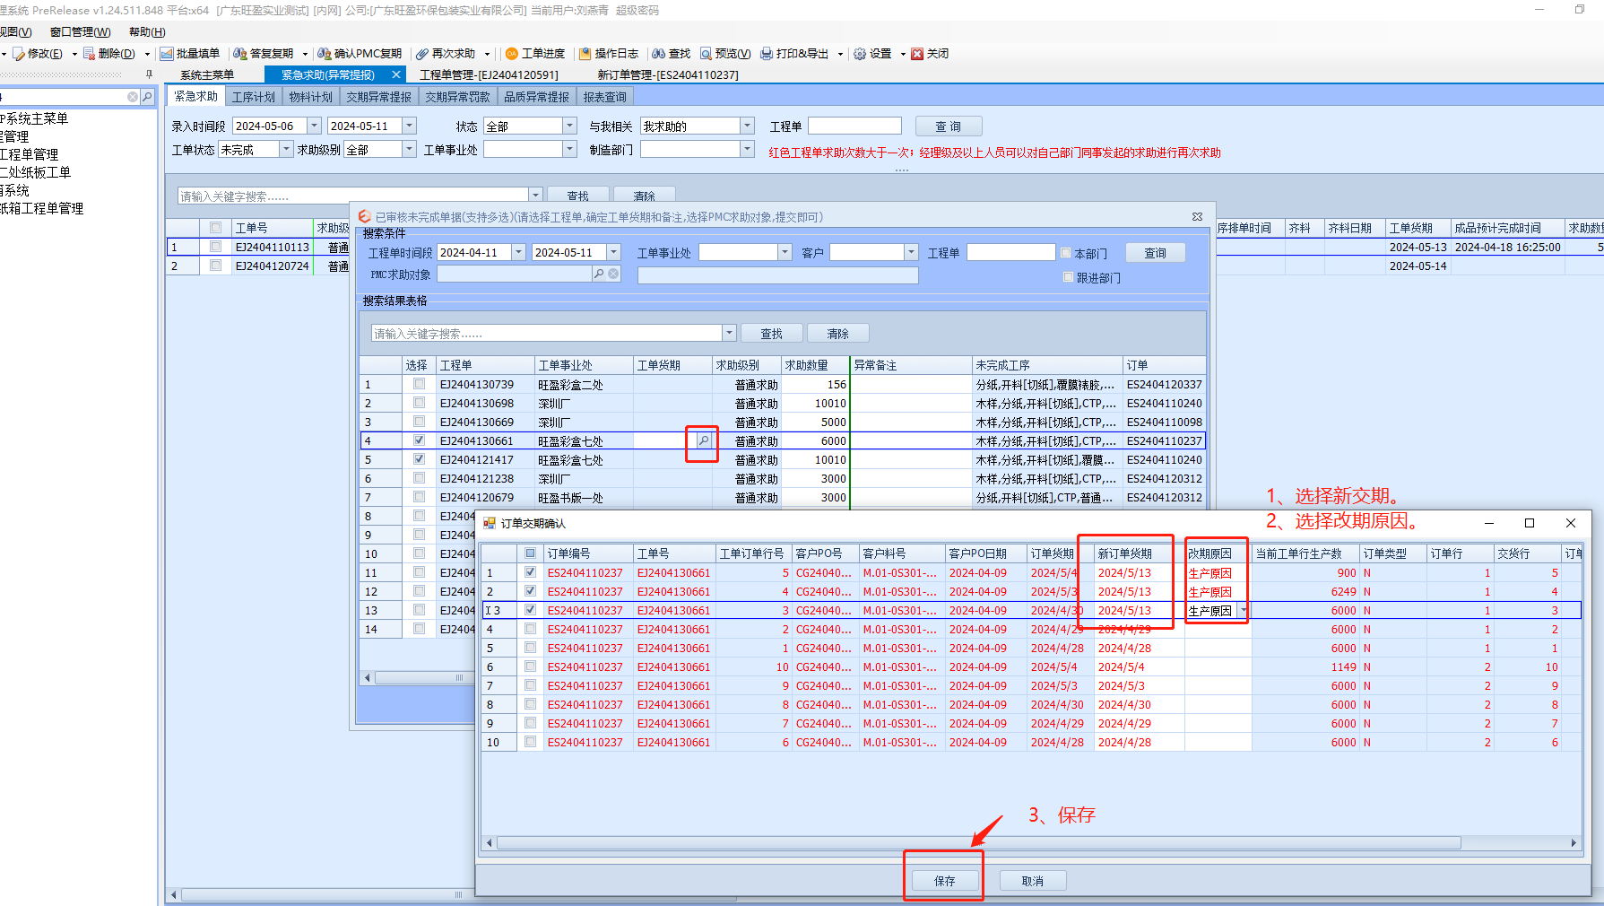Open 工单进度 work order progress
1604x906 pixels.
coord(535,54)
